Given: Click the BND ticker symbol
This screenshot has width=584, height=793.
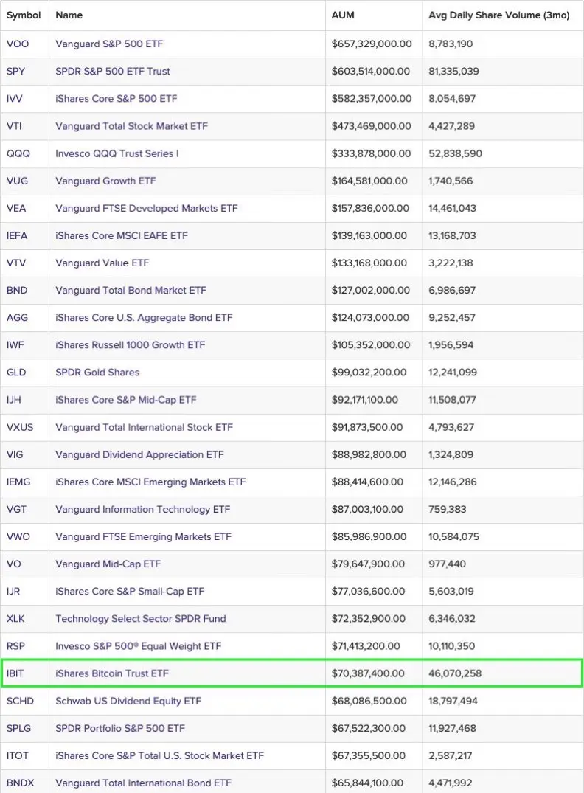Looking at the screenshot, I should 17,290.
